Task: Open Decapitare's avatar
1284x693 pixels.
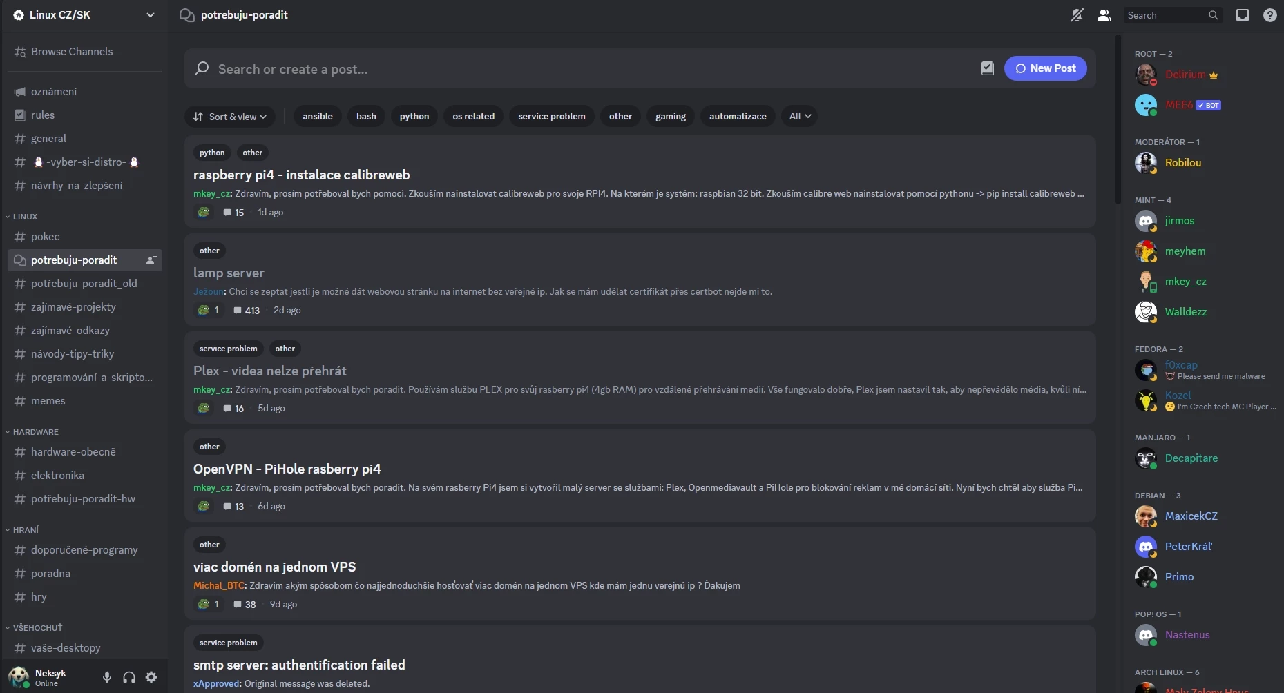Action: pyautogui.click(x=1146, y=458)
